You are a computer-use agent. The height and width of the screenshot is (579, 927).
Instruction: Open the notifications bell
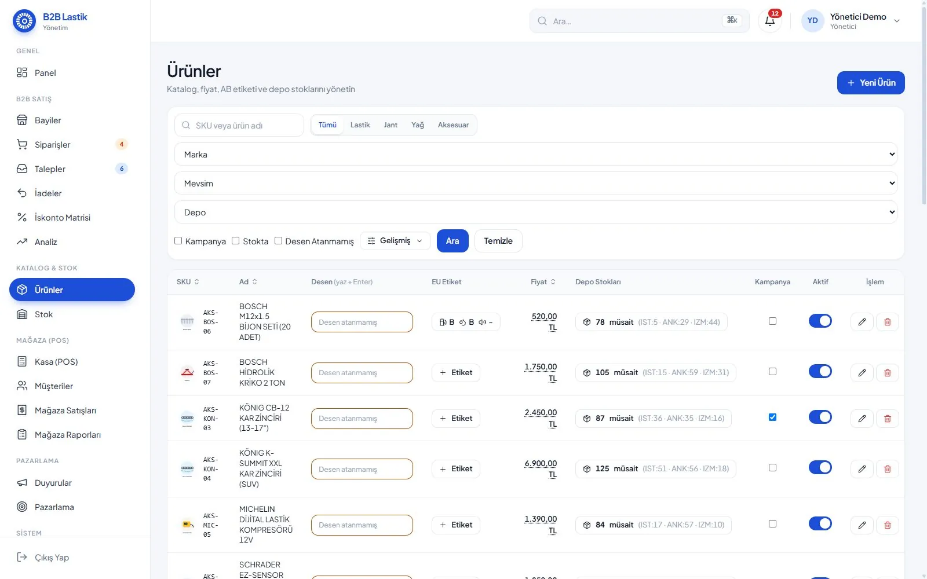click(769, 21)
